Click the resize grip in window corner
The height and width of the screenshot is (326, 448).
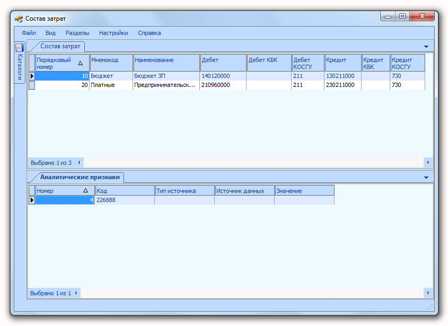tap(431, 307)
